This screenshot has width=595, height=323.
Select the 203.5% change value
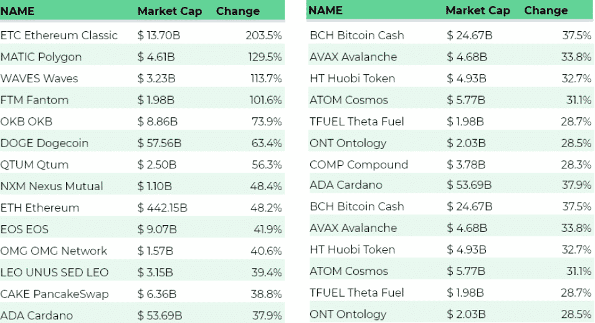click(x=264, y=36)
